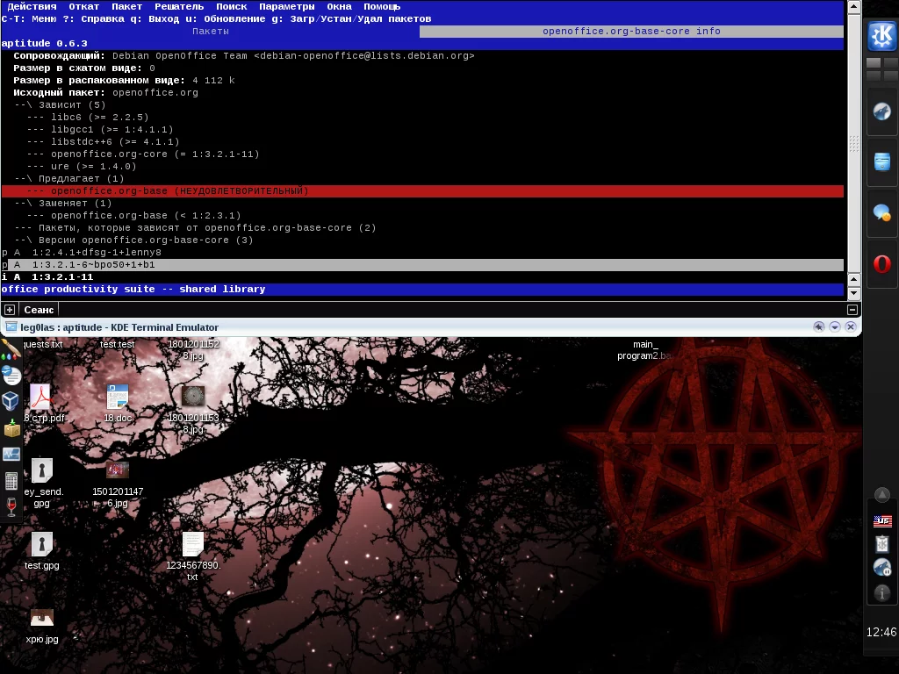Select openoffice.org-core (= 1:3.2.1-11) dependency

143,154
